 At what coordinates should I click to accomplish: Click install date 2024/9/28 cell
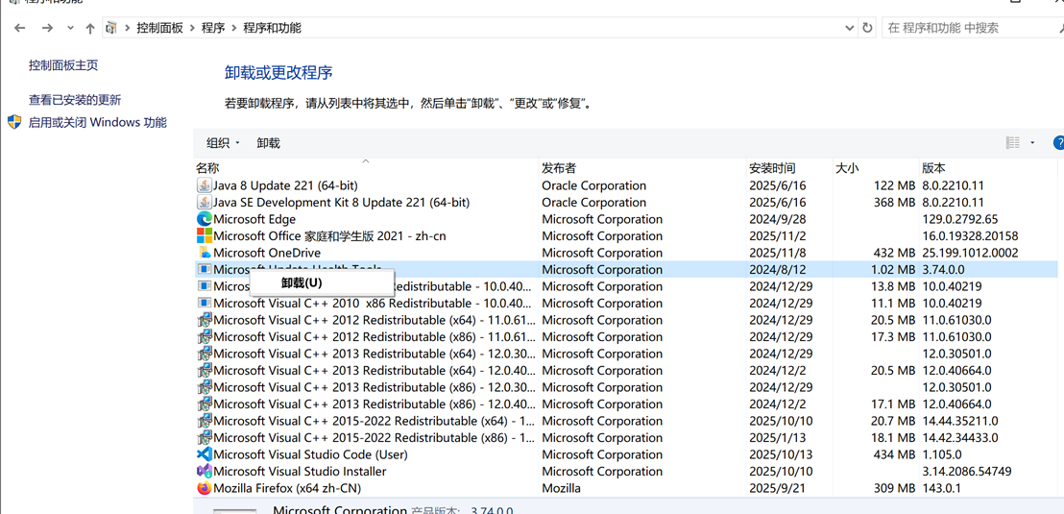(x=777, y=219)
